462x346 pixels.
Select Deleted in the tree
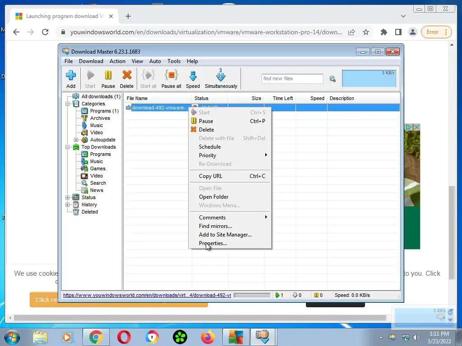tap(90, 212)
